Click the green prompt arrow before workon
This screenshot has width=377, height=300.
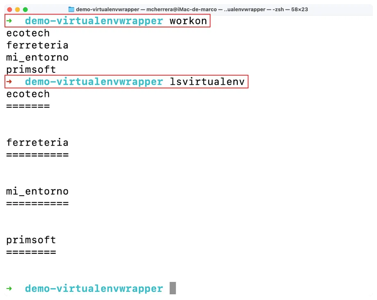point(9,21)
